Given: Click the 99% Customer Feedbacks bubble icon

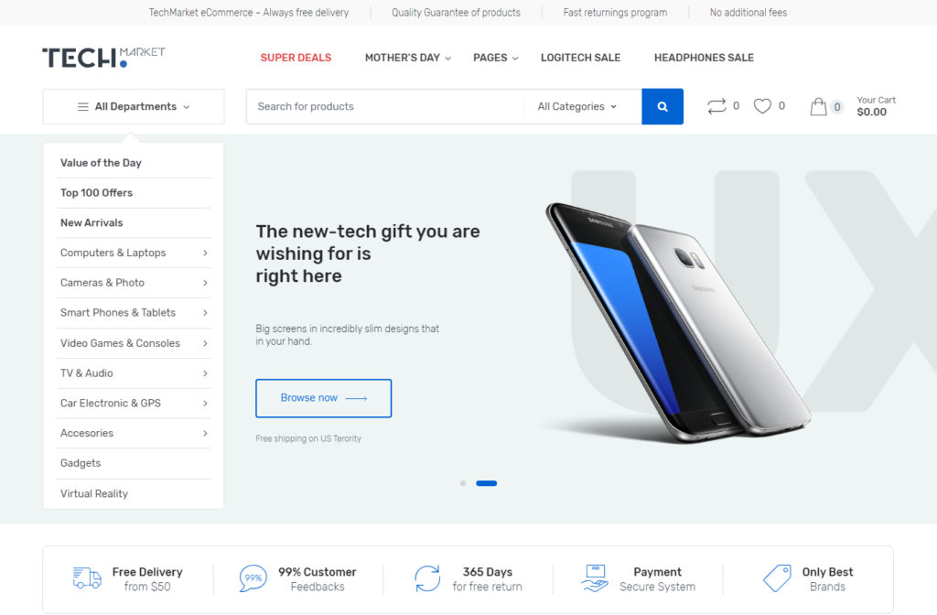Looking at the screenshot, I should click(x=253, y=578).
